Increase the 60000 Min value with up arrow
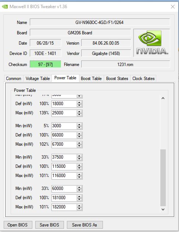This screenshot has width=179, height=232. click(79, 187)
